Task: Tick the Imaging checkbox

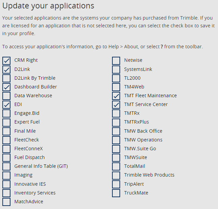Action: click(6, 175)
